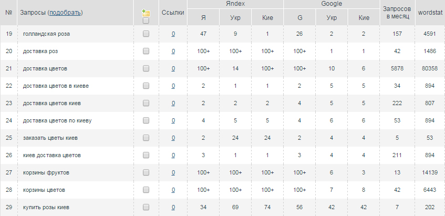Image resolution: width=445 pixels, height=216 pixels.
Task: Open the подобрать link in header
Action: tap(65, 13)
